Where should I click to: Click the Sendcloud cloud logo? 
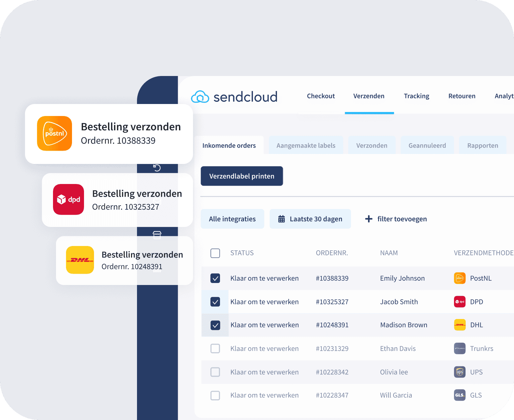coord(200,97)
